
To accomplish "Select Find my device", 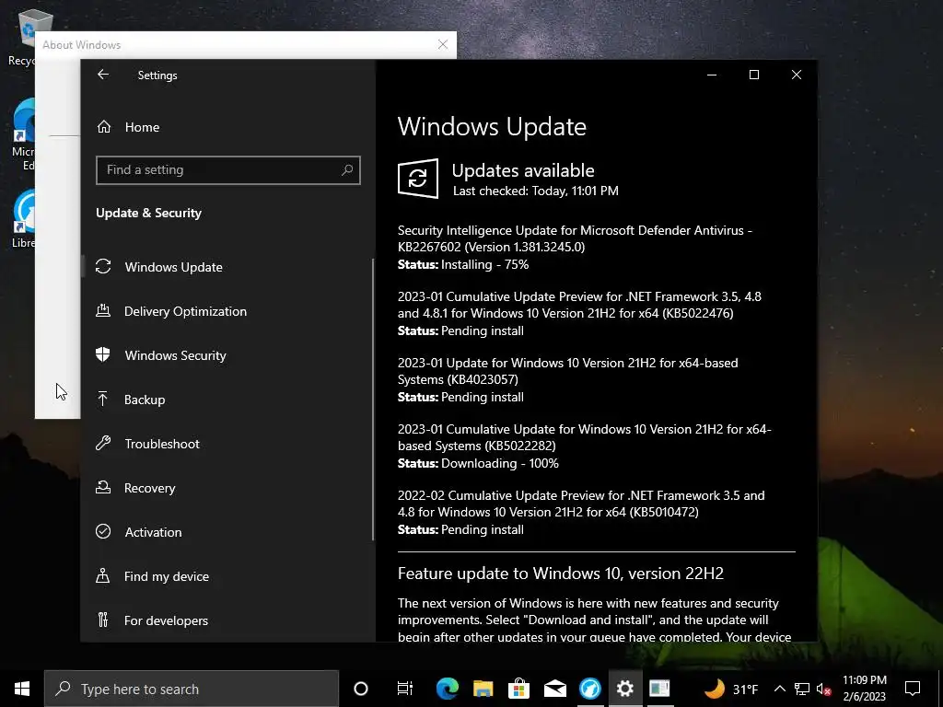I will [x=166, y=576].
